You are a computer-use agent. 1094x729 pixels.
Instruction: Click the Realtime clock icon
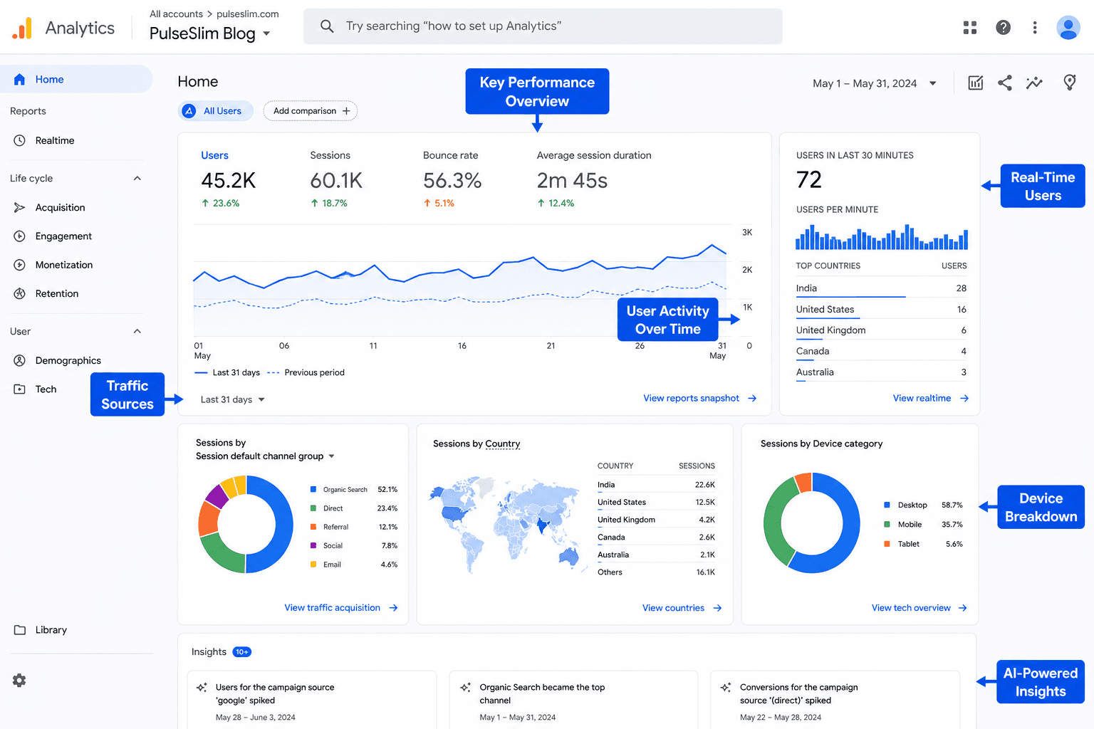[20, 140]
